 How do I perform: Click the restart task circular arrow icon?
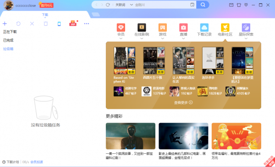click(18, 23)
